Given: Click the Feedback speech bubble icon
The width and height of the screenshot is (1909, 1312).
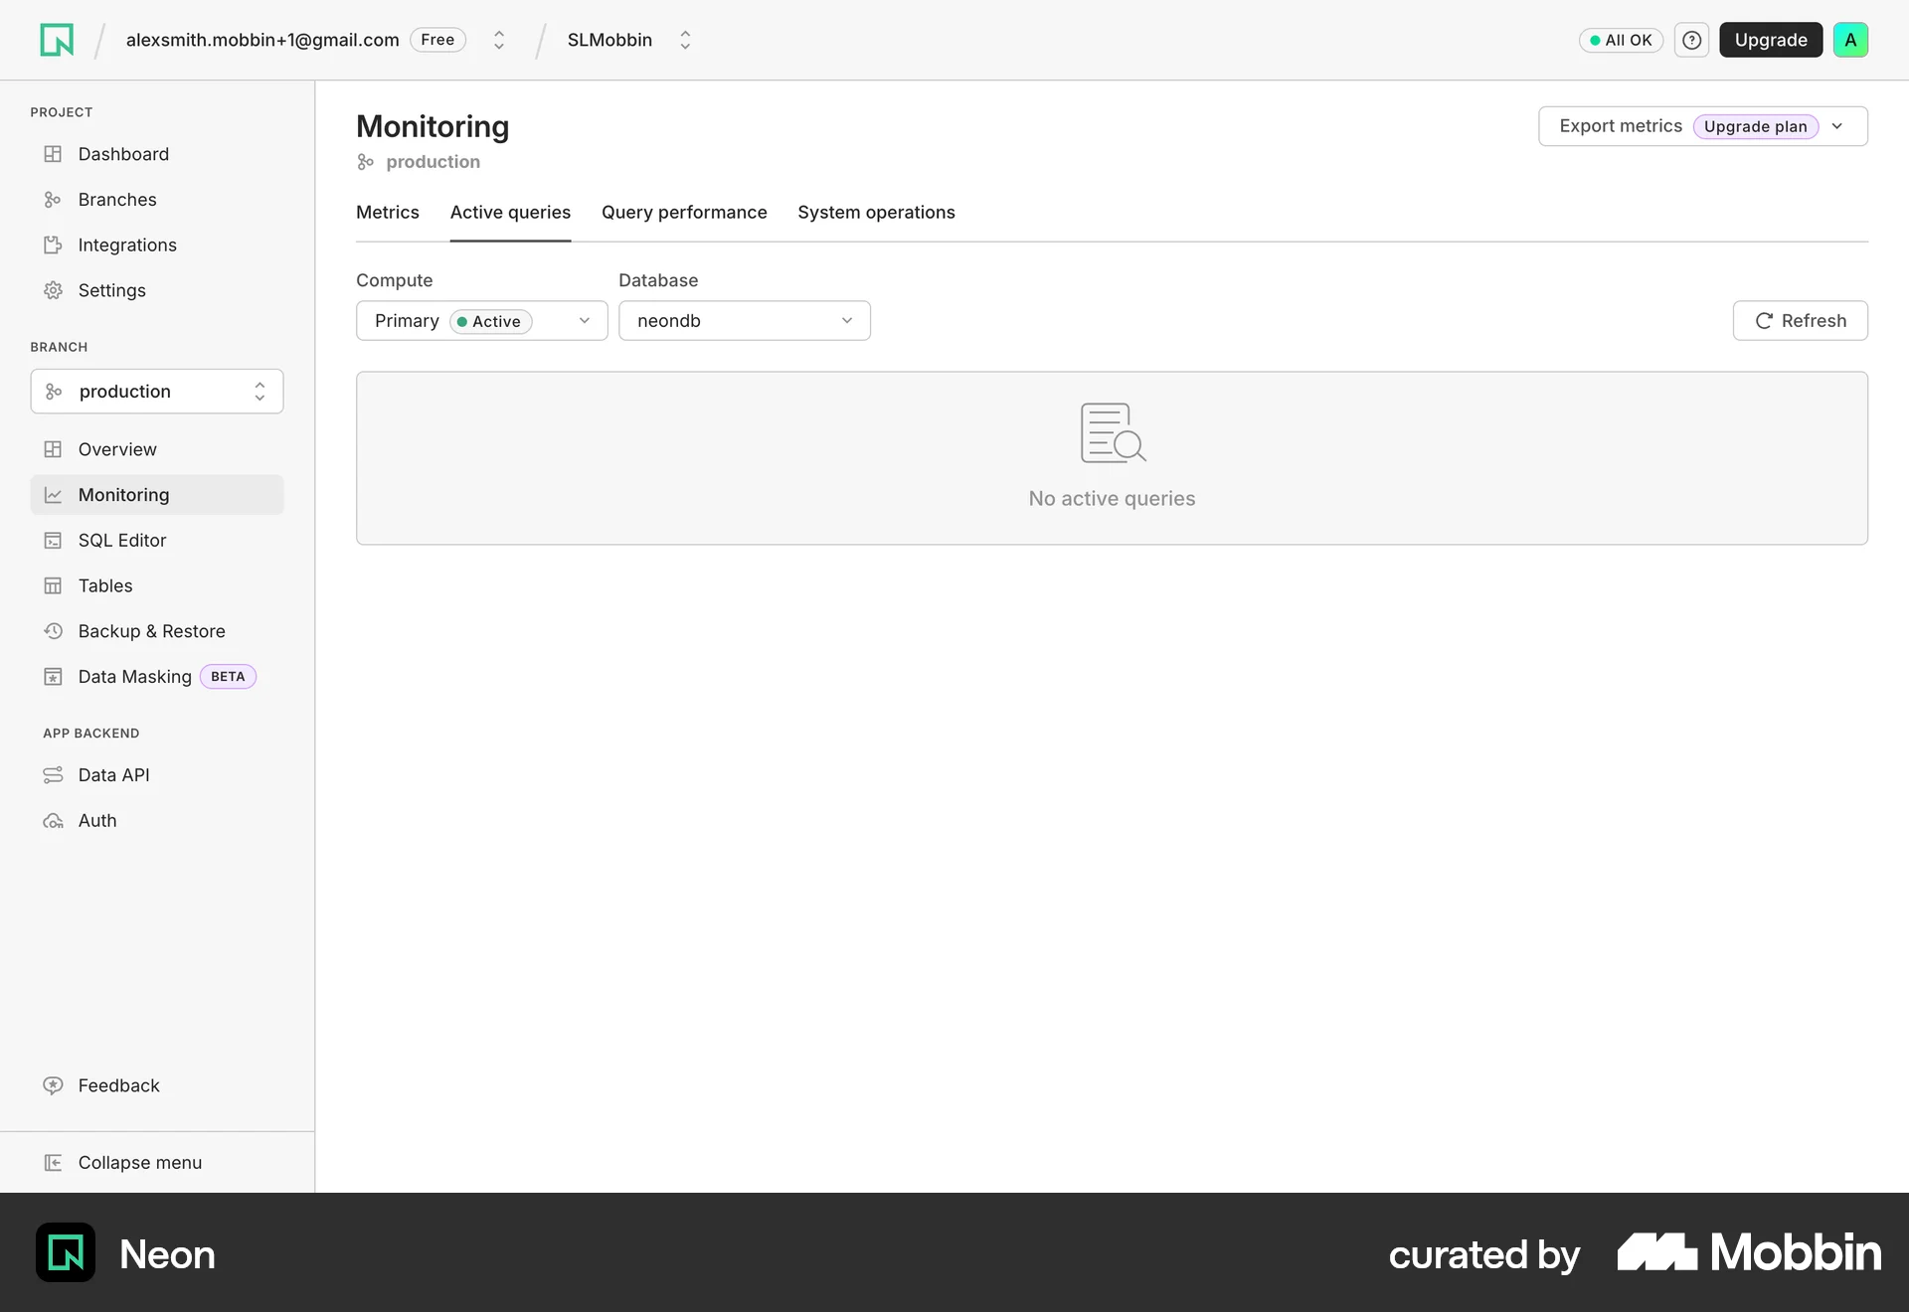Looking at the screenshot, I should tap(53, 1085).
